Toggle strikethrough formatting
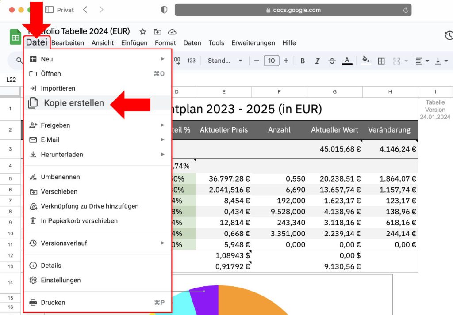 pos(332,61)
